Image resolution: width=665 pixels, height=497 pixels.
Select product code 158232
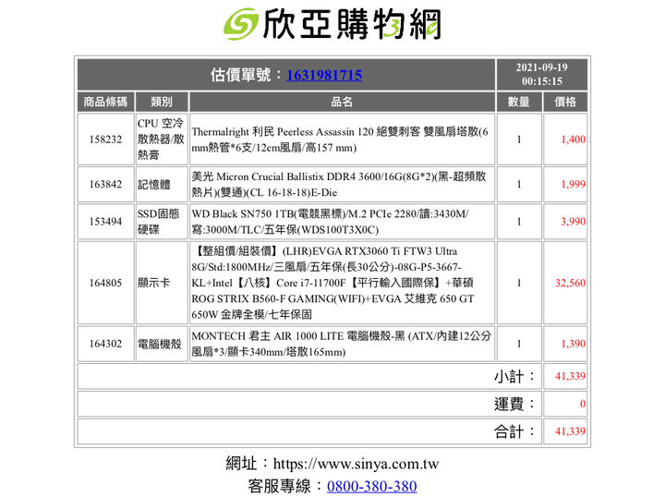click(x=105, y=139)
